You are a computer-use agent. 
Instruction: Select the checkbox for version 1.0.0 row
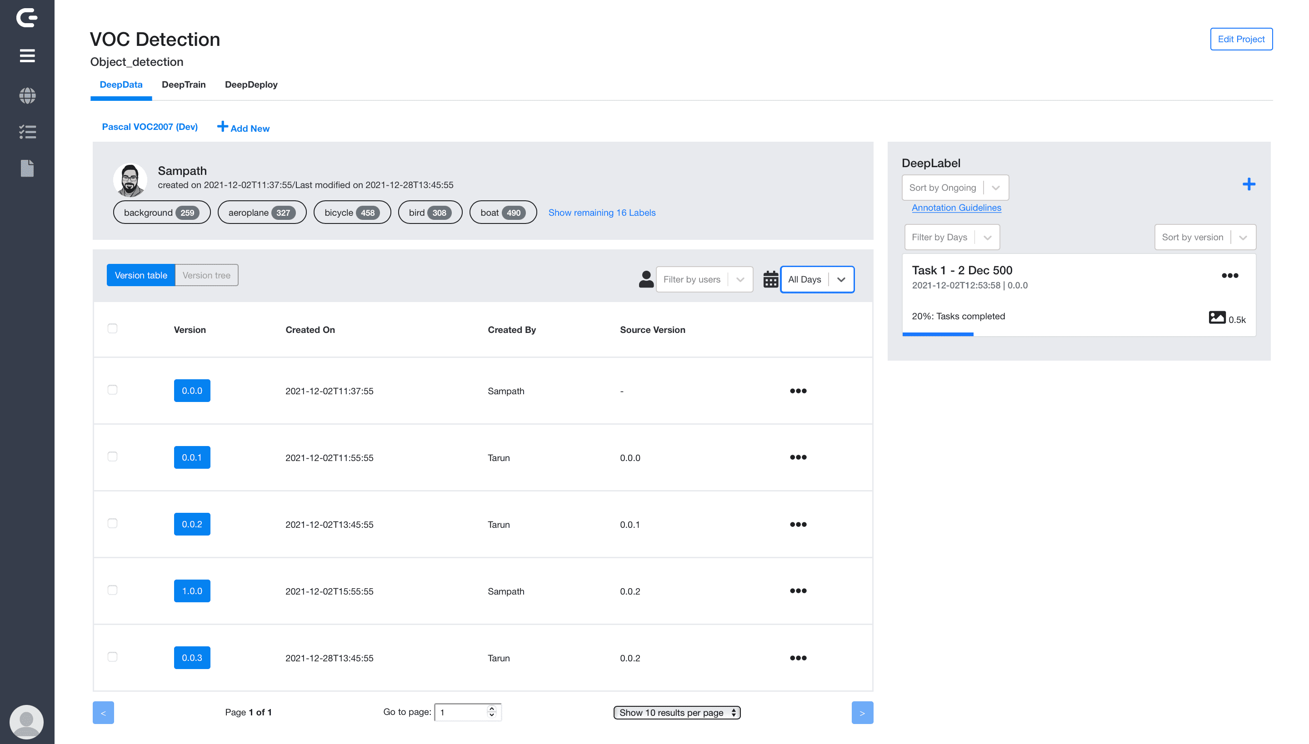[x=113, y=590]
